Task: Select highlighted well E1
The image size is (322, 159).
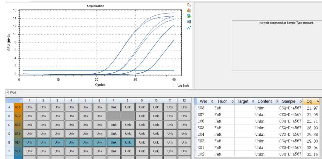Action: (x=29, y=142)
